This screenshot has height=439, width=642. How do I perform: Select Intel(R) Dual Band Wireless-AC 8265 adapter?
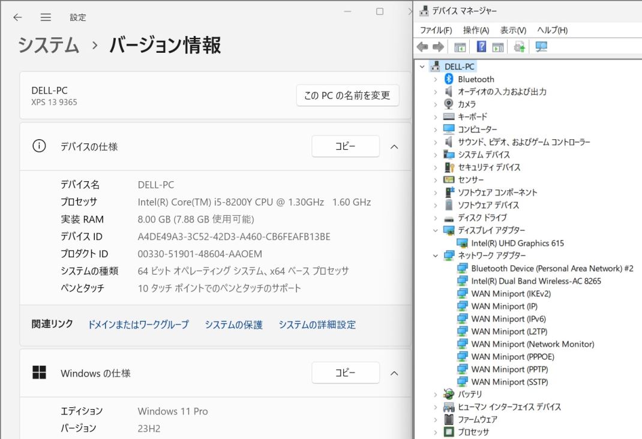coord(536,281)
